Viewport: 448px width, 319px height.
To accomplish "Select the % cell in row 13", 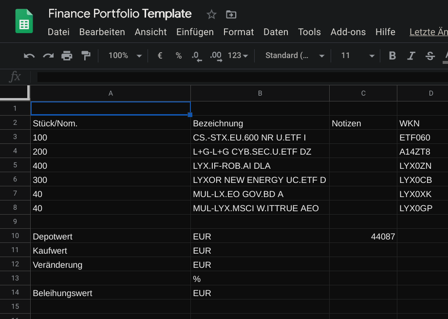I will click(260, 279).
